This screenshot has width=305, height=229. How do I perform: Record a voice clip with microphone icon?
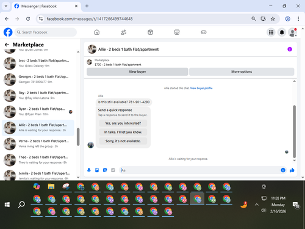pyautogui.click(x=89, y=170)
